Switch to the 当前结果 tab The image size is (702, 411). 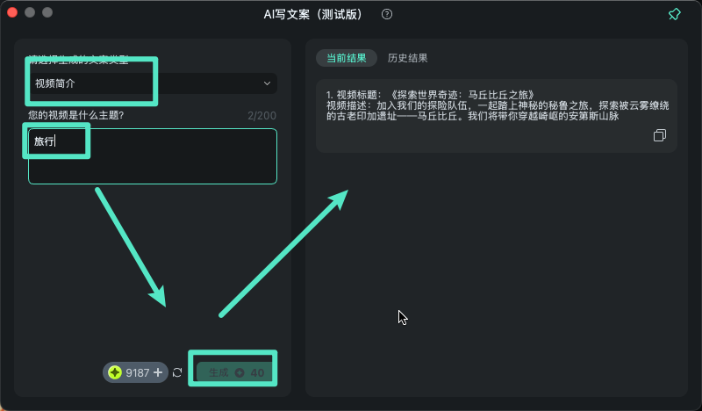[347, 59]
